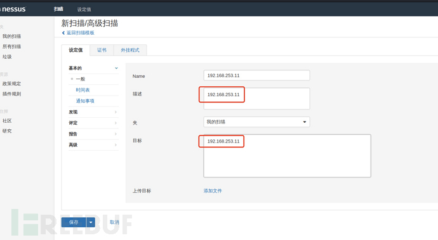The height and width of the screenshot is (240, 438).
Task: Expand the 高级 settings section
Action: (93, 145)
